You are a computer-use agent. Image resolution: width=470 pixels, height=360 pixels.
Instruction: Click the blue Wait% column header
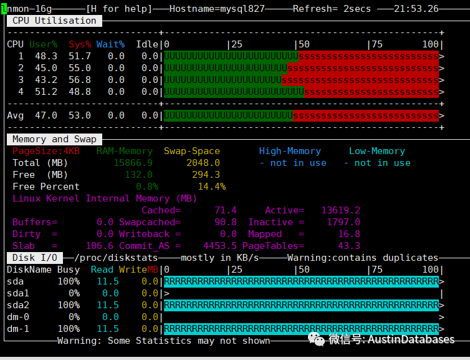pos(110,44)
